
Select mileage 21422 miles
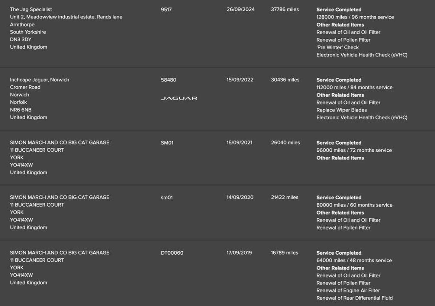(285, 197)
